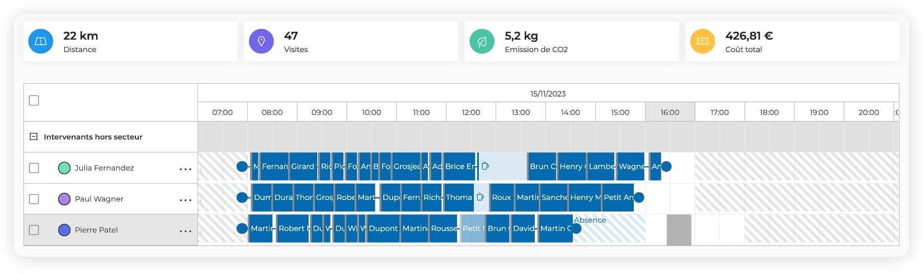Collapse the Intervenants hors secteur group

(34, 137)
